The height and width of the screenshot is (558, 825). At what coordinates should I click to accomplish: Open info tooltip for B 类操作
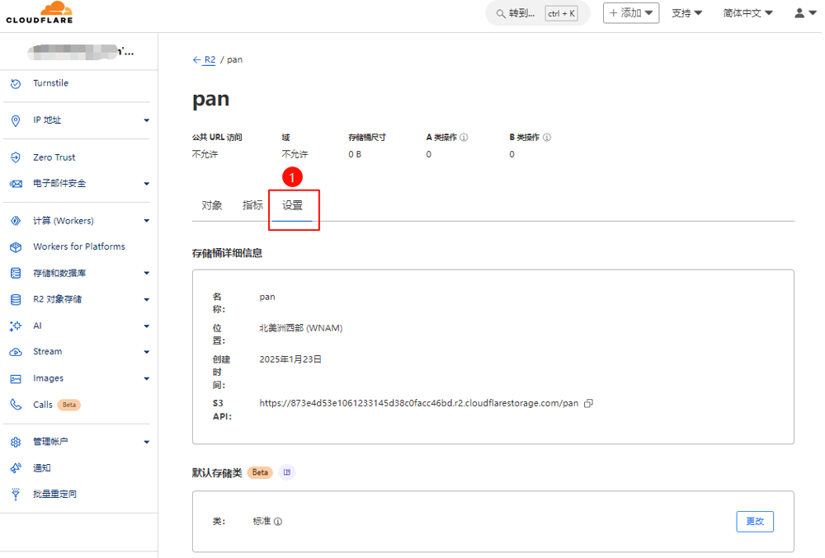(547, 138)
